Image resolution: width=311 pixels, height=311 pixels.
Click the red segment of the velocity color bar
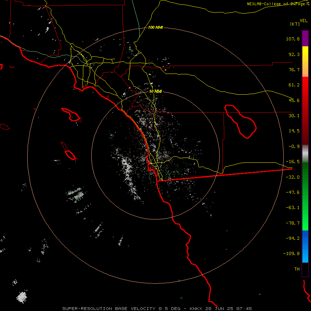305,111
